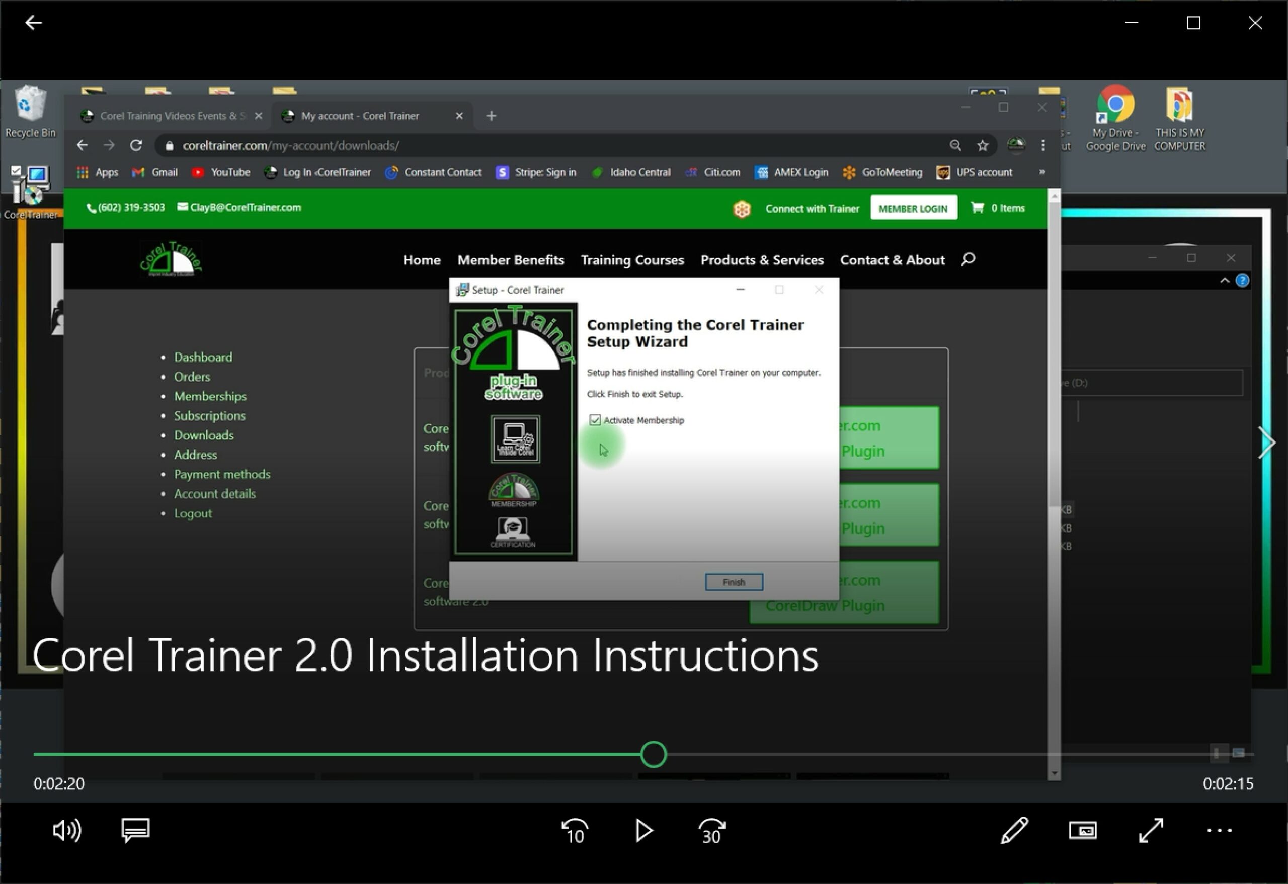Play the video
1288x884 pixels.
tap(643, 830)
